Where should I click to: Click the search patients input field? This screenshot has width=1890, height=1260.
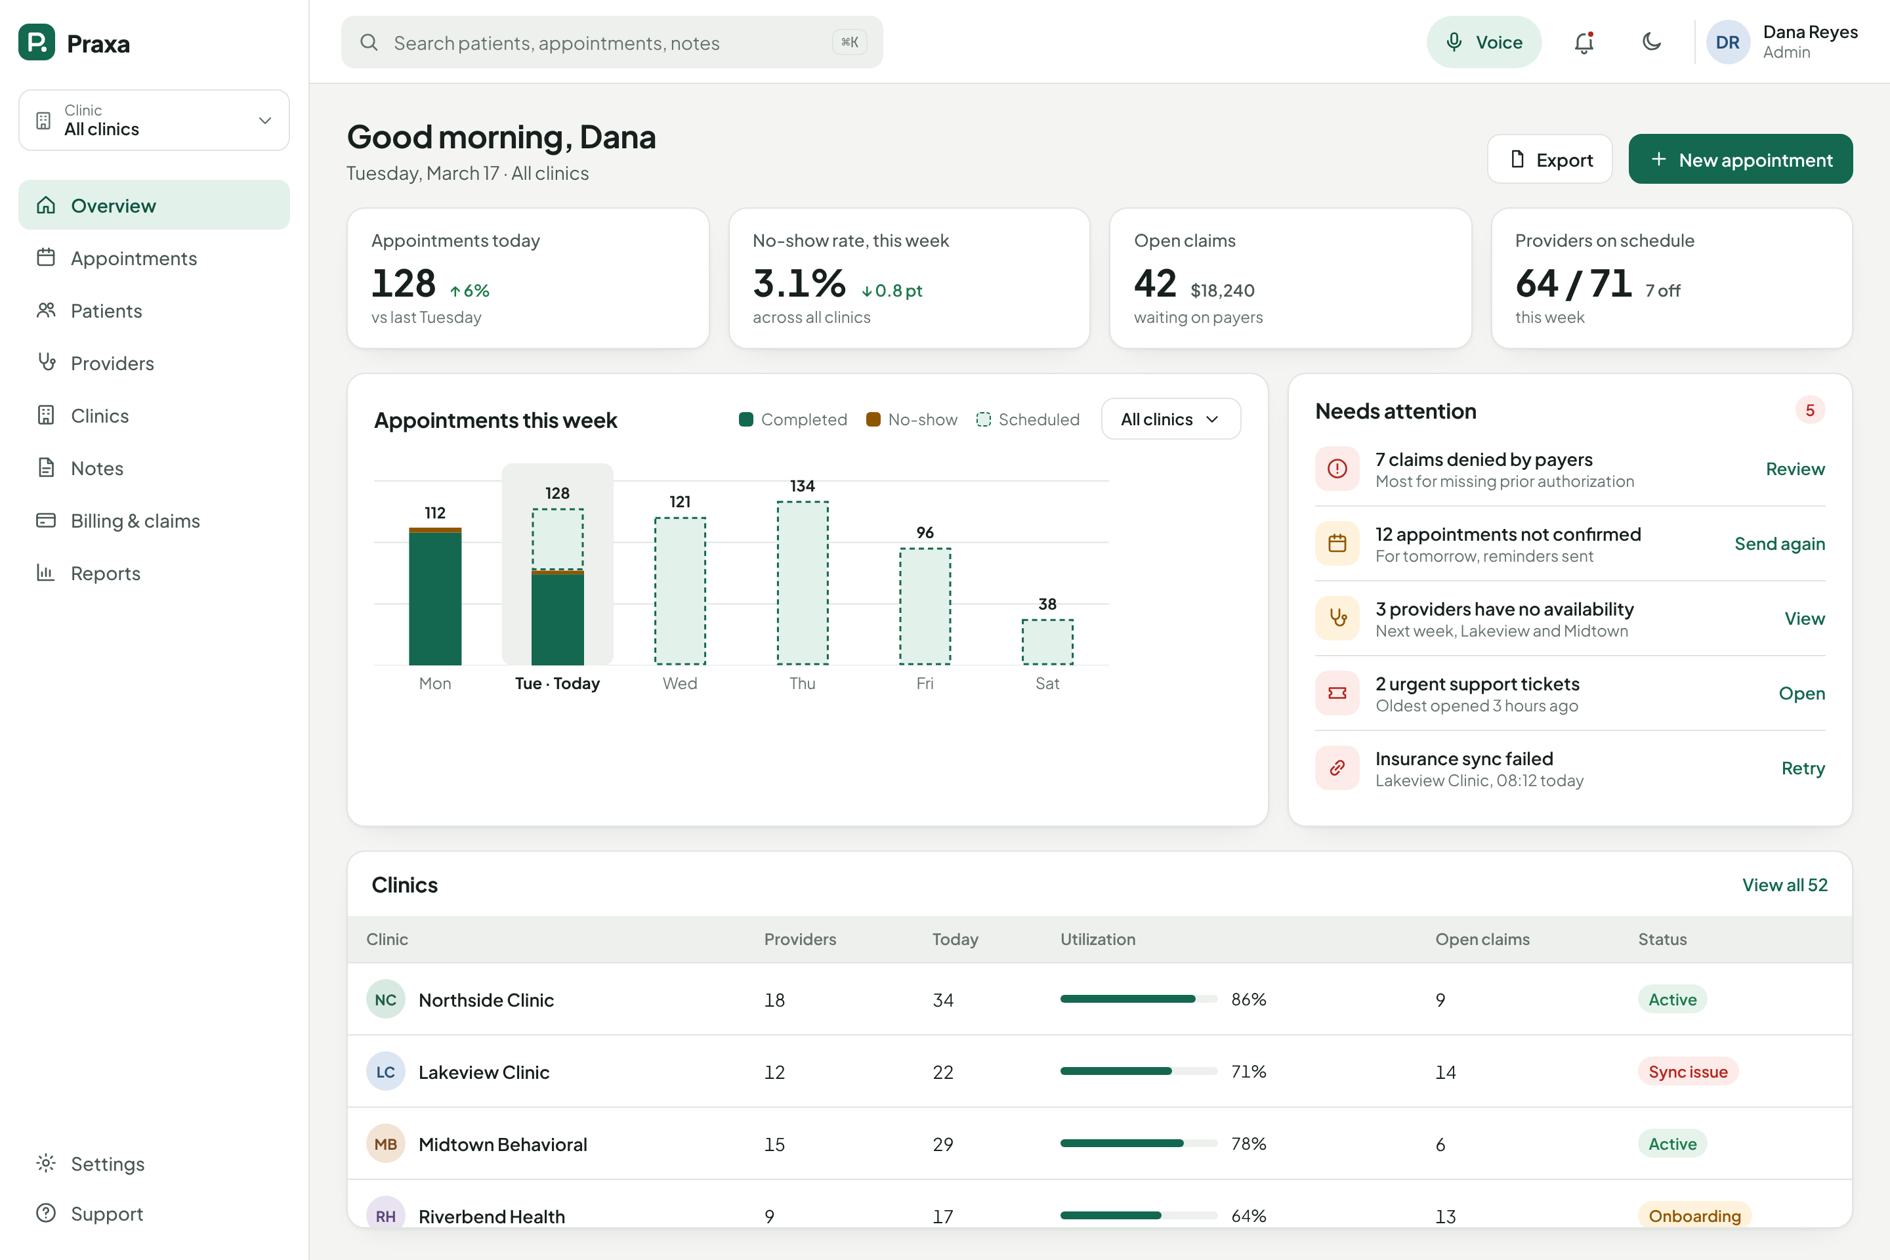coord(612,43)
